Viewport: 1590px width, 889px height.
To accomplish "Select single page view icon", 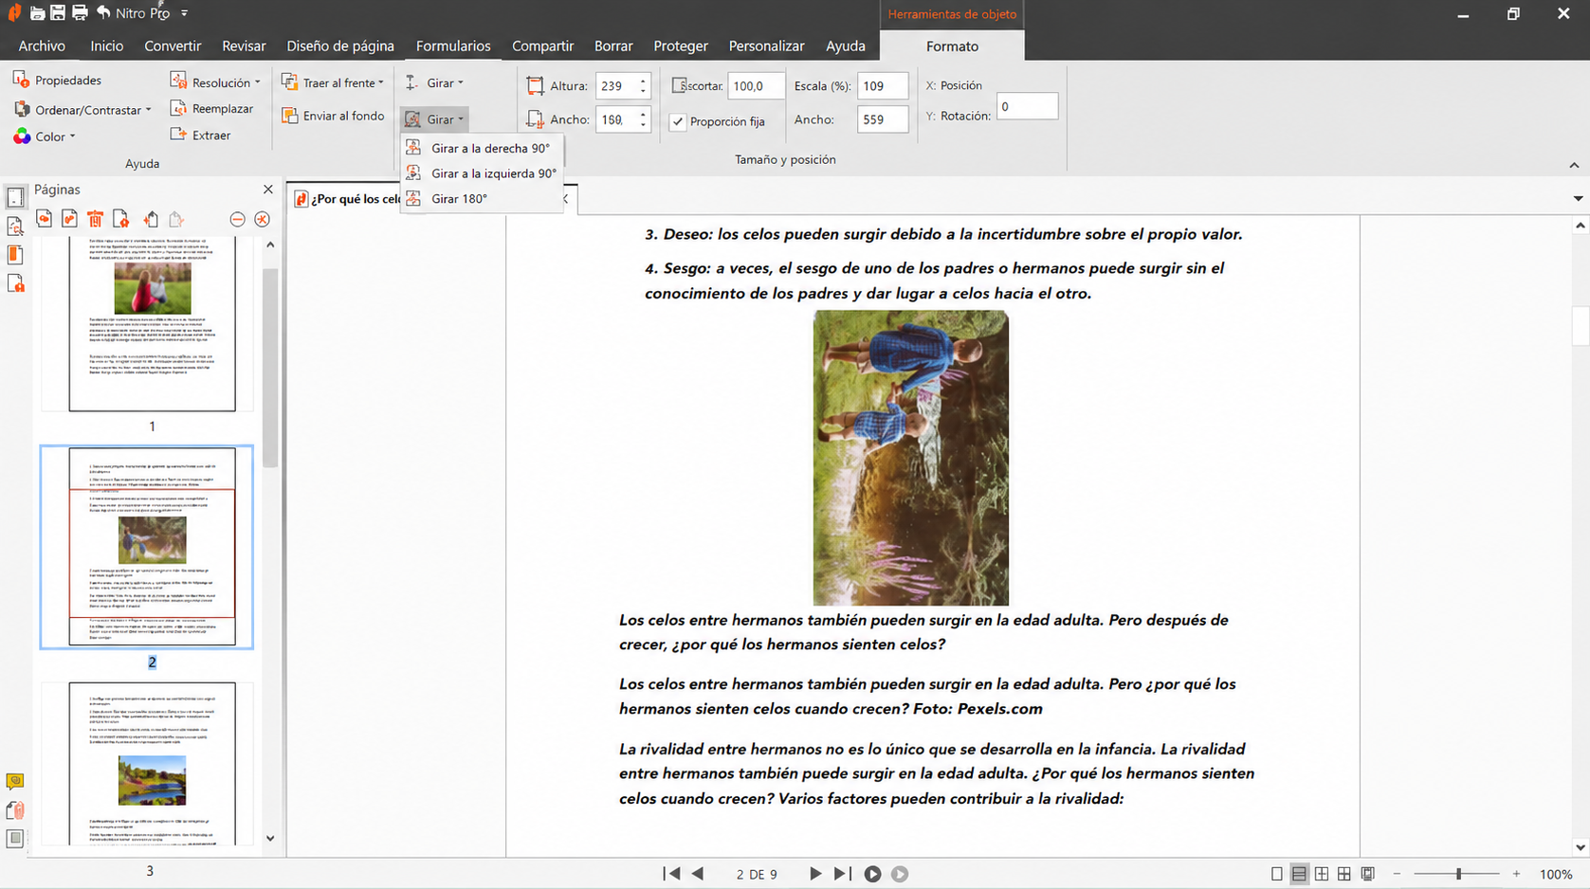I will [1277, 874].
